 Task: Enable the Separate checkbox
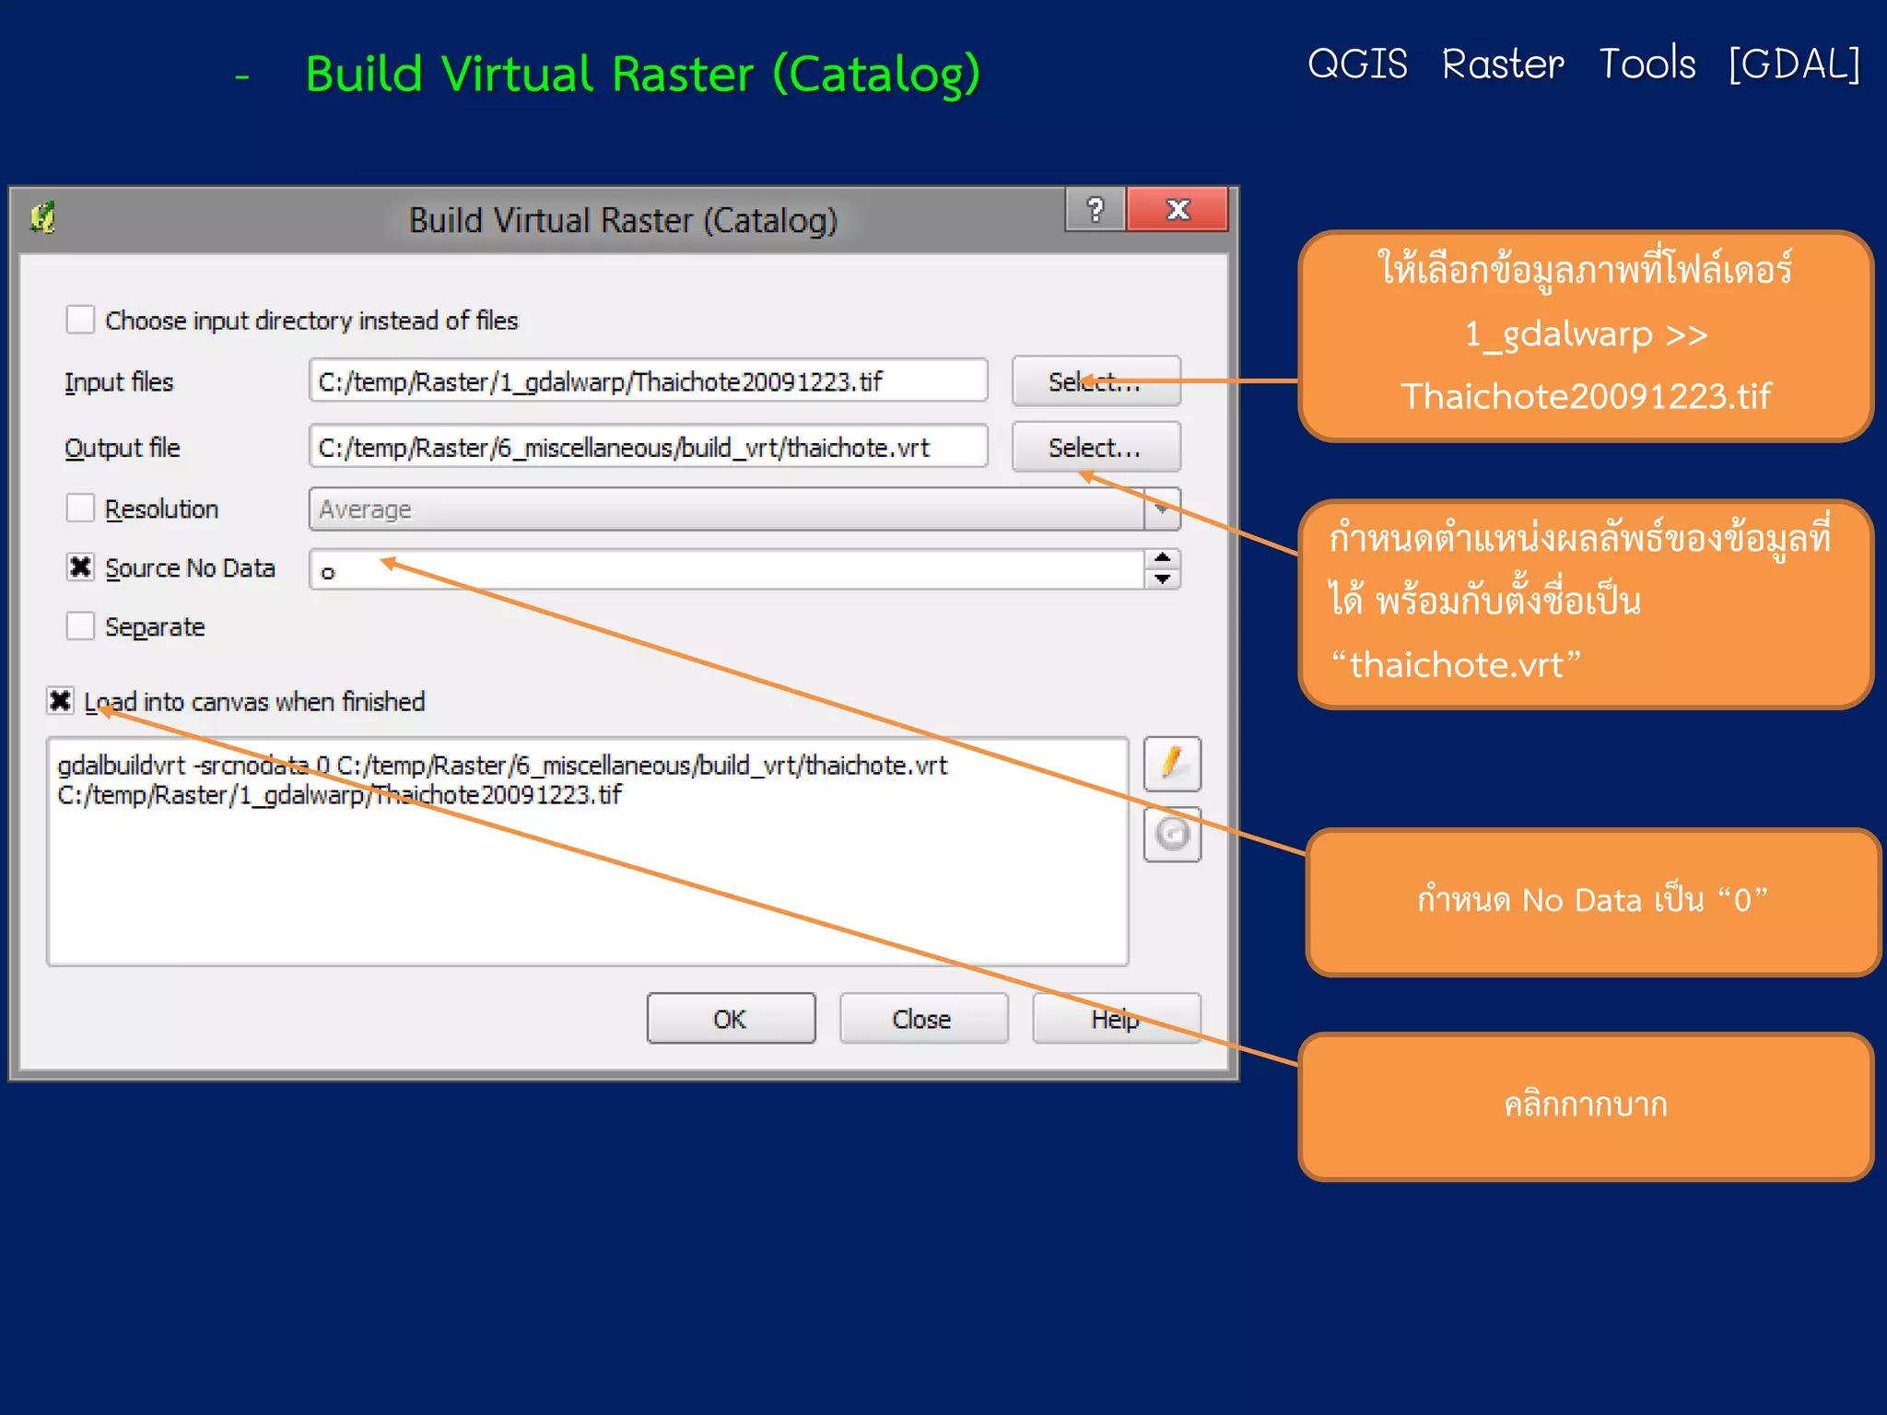click(80, 626)
